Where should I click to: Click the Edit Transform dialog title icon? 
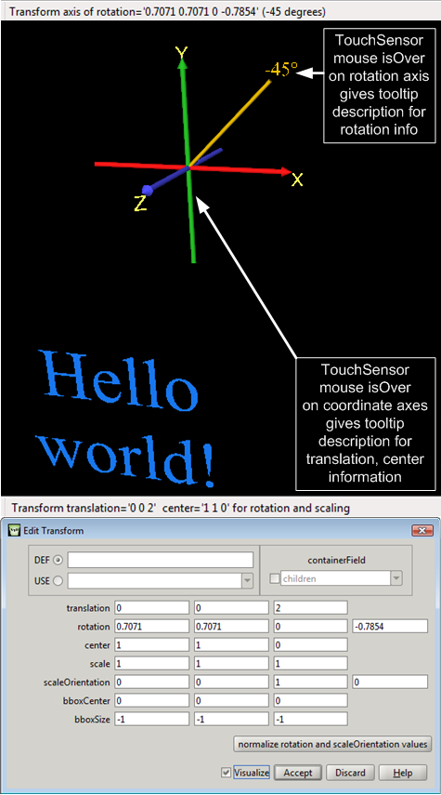16,530
